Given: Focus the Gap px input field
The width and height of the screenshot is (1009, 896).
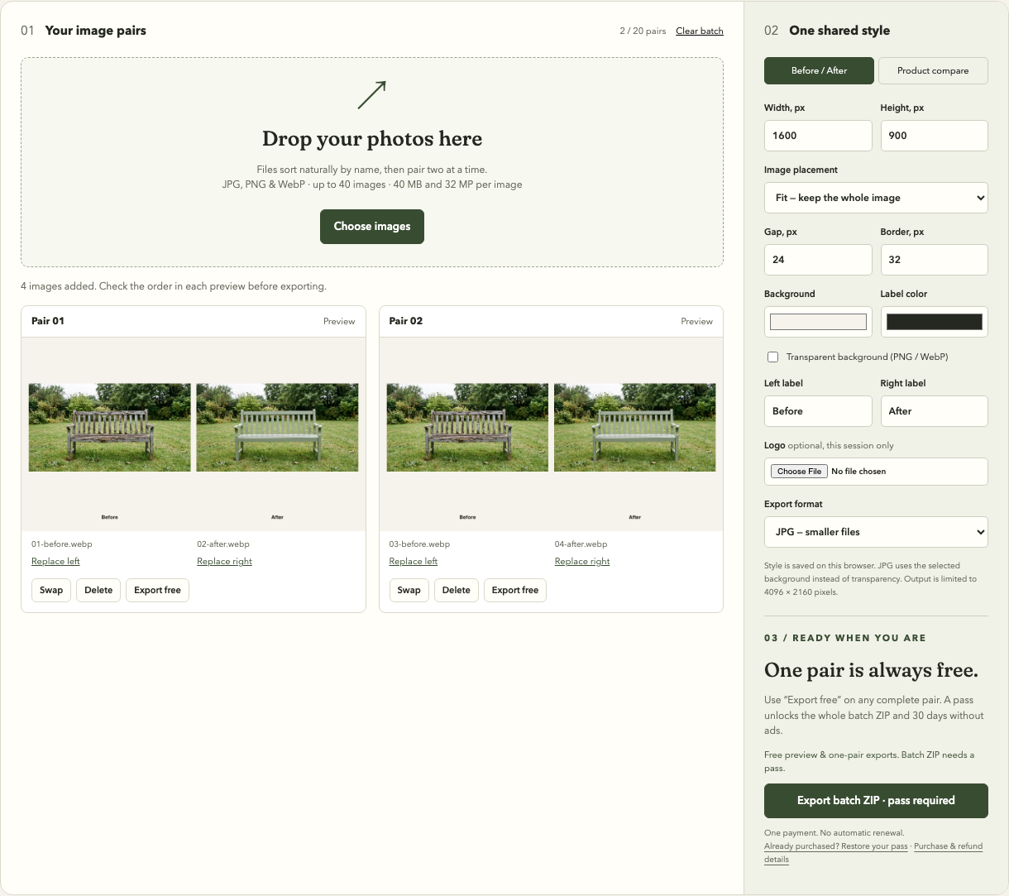Looking at the screenshot, I should [x=818, y=260].
